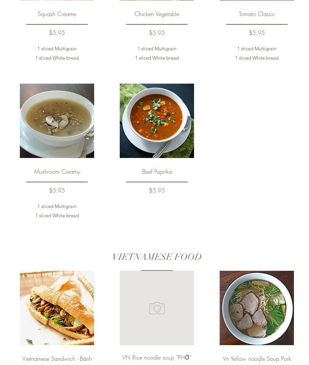Click the $5.95 price under Tomato Classic
This screenshot has width=309, height=365.
click(x=257, y=33)
